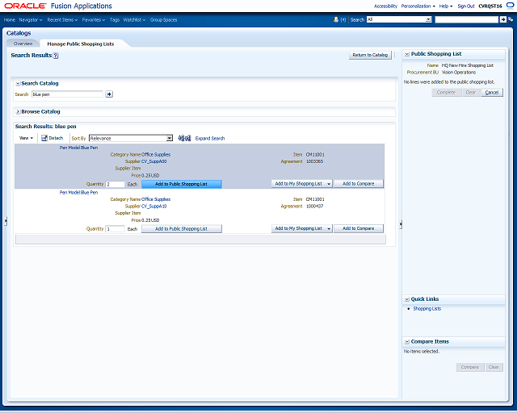517x413 pixels.
Task: Collapse the right side panel splitter
Action: coord(401,224)
